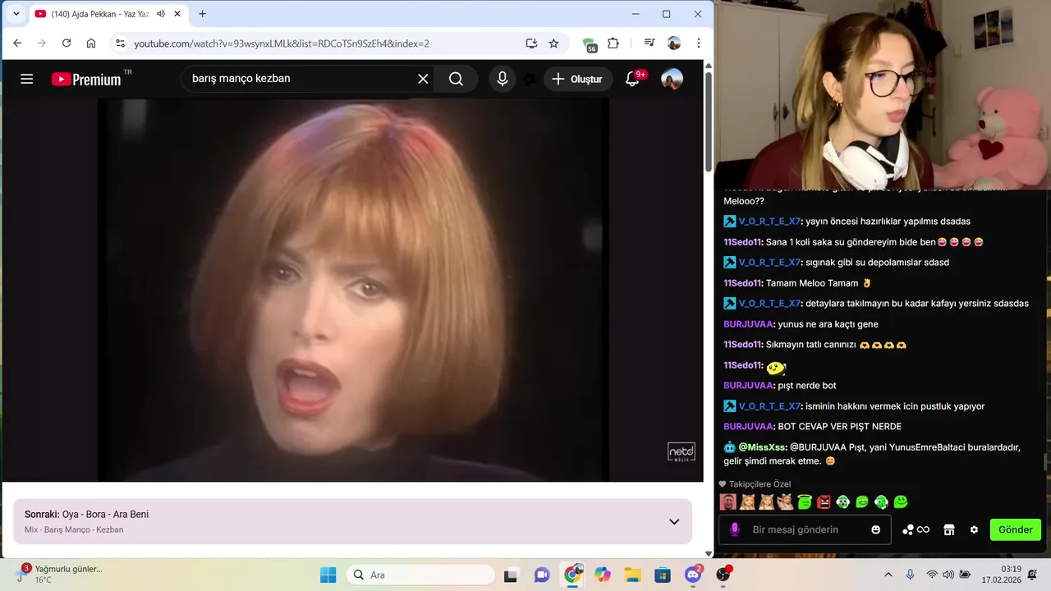The image size is (1051, 591).
Task: Open OBS Studio from the taskbar
Action: pyautogui.click(x=723, y=575)
